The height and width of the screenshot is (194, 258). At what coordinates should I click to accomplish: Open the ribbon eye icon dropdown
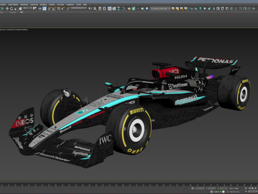(x=22, y=12)
